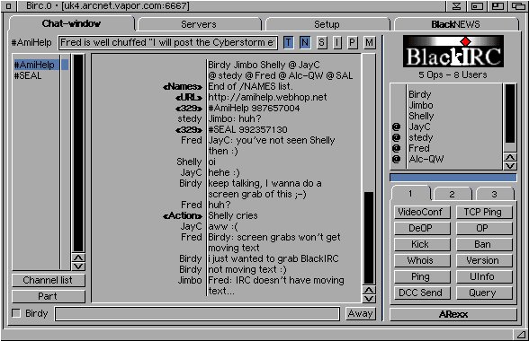Switch to button page tab 3

click(494, 194)
